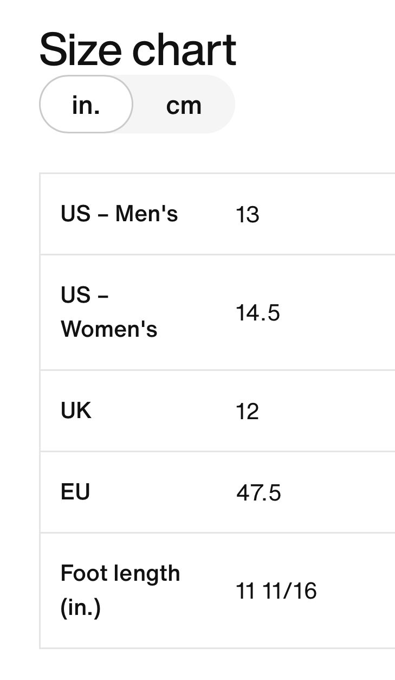The height and width of the screenshot is (680, 395).
Task: Click the "11/16" fraction in foot length
Action: [289, 591]
